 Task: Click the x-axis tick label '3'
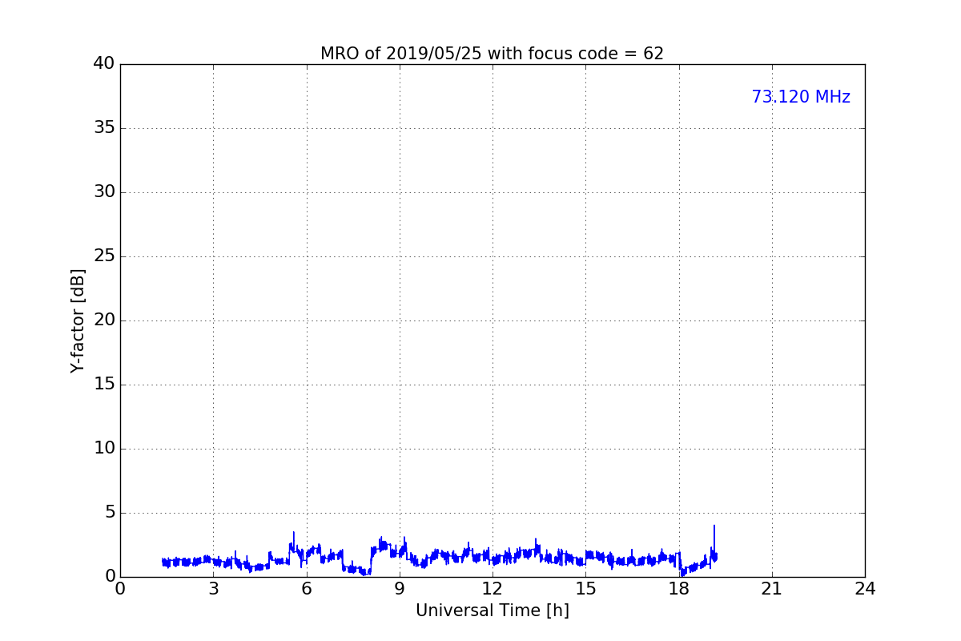tap(213, 589)
